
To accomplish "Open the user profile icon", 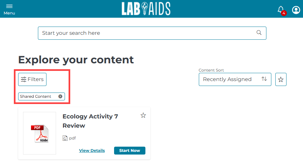I will point(296,10).
